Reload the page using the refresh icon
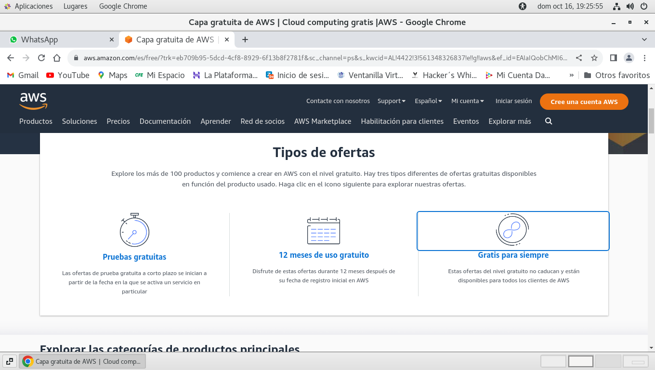This screenshot has width=655, height=370. click(x=41, y=58)
